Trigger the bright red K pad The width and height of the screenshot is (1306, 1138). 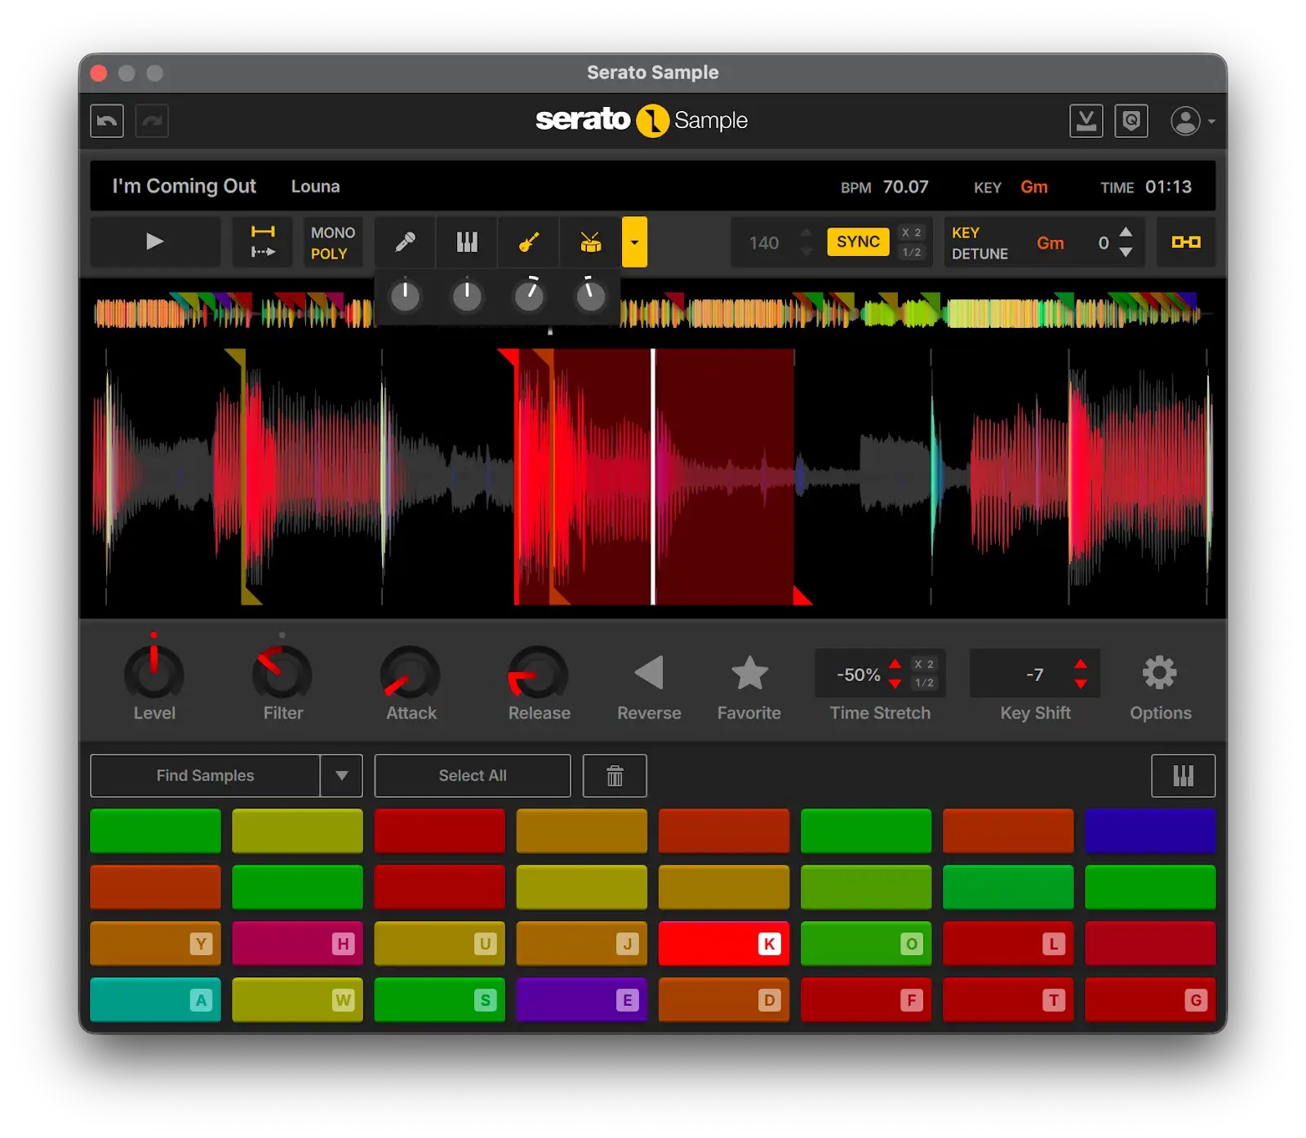click(723, 944)
